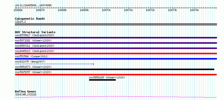This screenshot has width=224, height=100.
Task: Open nsv832075 (Wong2007) label
Action: pos(30,62)
